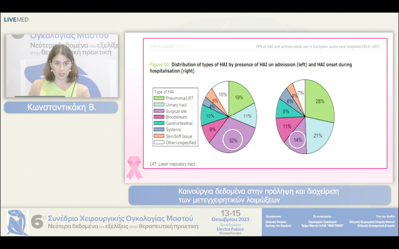Click the large number 6 in footer
The height and width of the screenshot is (249, 399).
[37, 222]
